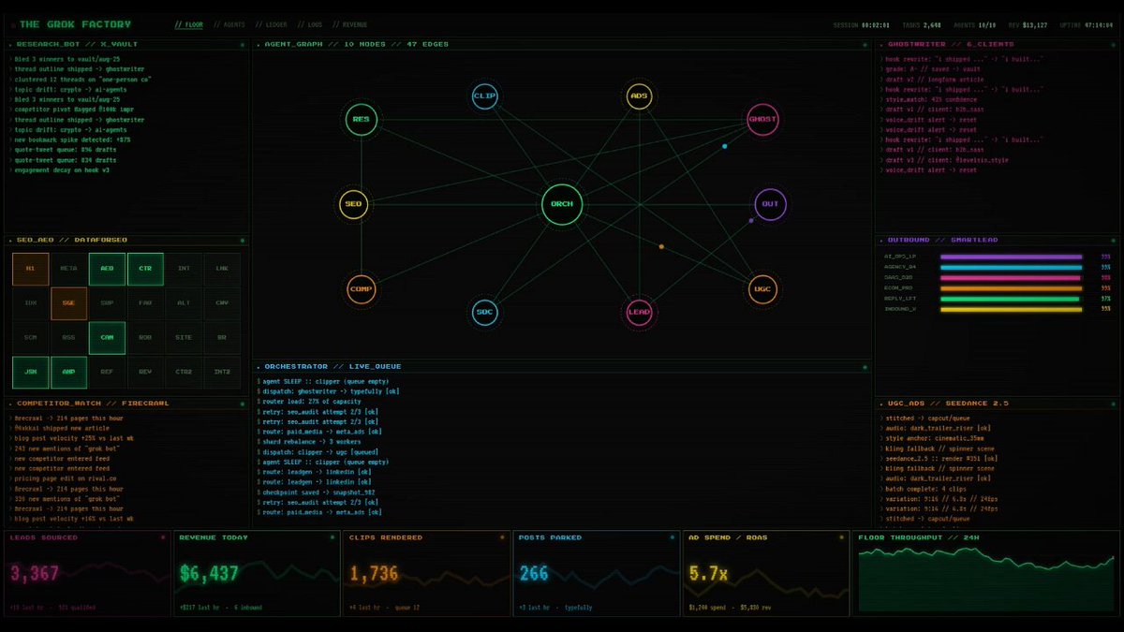Click the green REPLY_LFT progress bar

pyautogui.click(x=1011, y=298)
